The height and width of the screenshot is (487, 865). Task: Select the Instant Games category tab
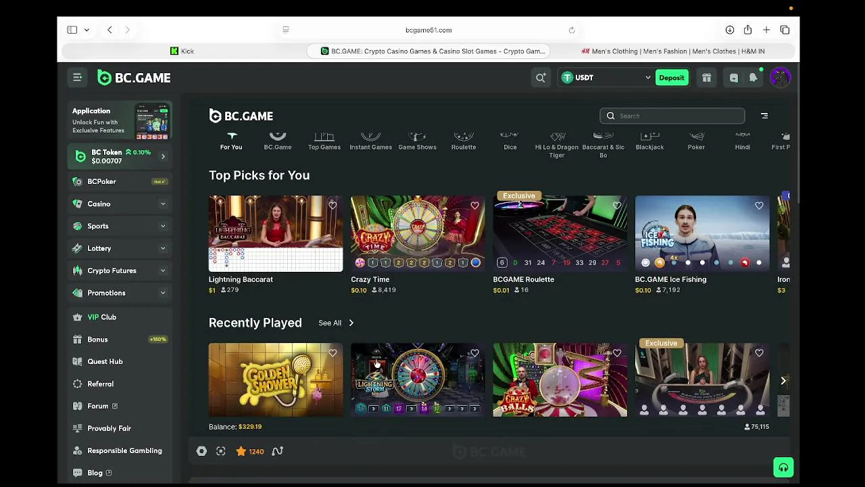(x=370, y=141)
